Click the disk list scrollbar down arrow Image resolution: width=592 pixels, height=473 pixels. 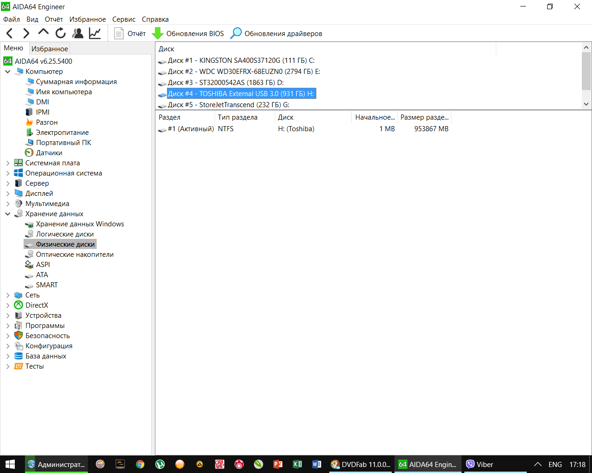(586, 104)
